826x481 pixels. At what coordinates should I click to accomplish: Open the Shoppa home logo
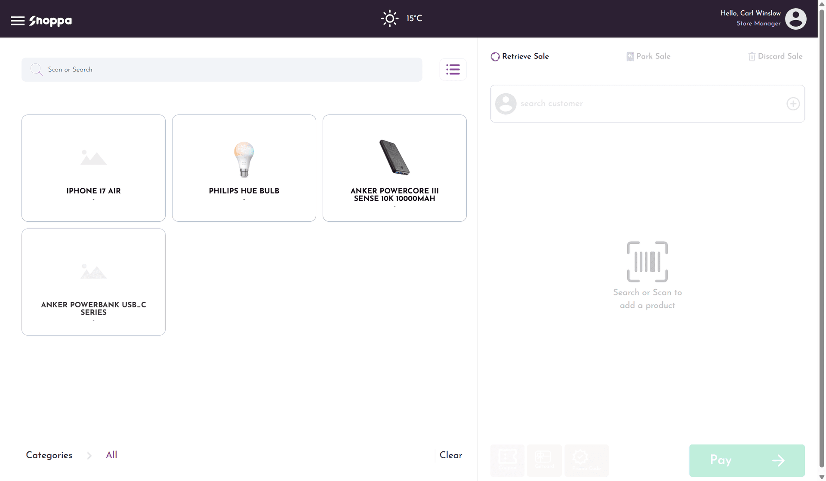pyautogui.click(x=50, y=21)
